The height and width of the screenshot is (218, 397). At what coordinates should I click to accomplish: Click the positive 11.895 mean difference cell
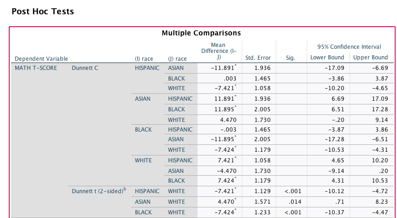tap(225, 109)
